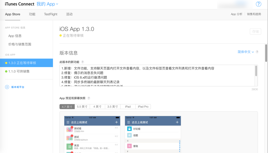Click the page vertical scrollbar

266,53
